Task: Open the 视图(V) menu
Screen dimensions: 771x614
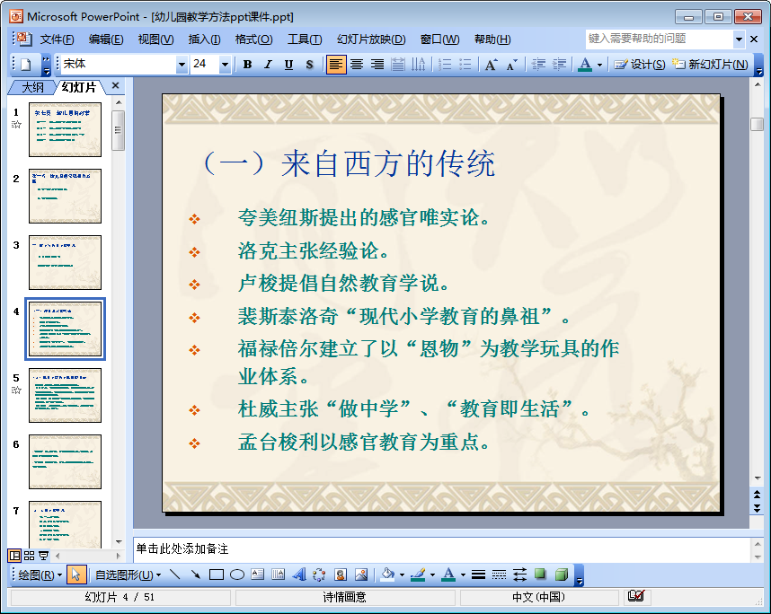Action: point(155,39)
